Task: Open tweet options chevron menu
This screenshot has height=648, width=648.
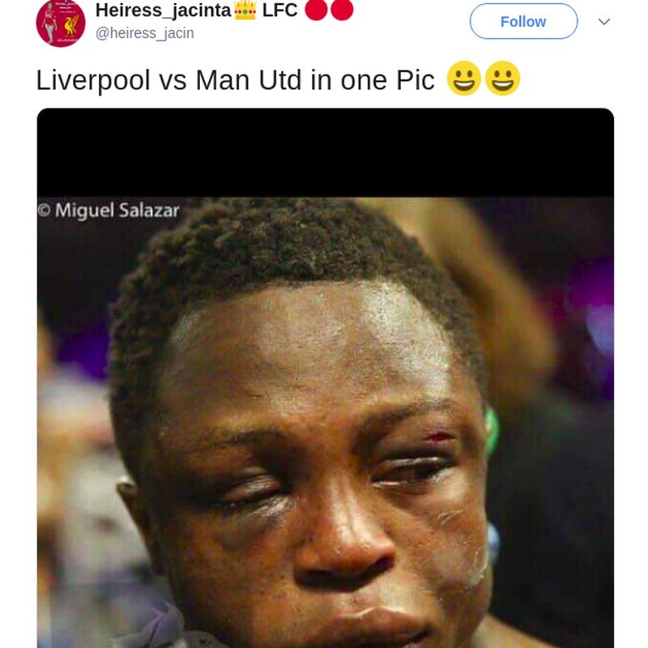Action: (x=603, y=22)
